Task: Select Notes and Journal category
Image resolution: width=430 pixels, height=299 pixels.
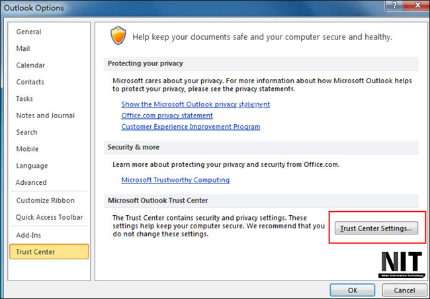Action: 45,116
